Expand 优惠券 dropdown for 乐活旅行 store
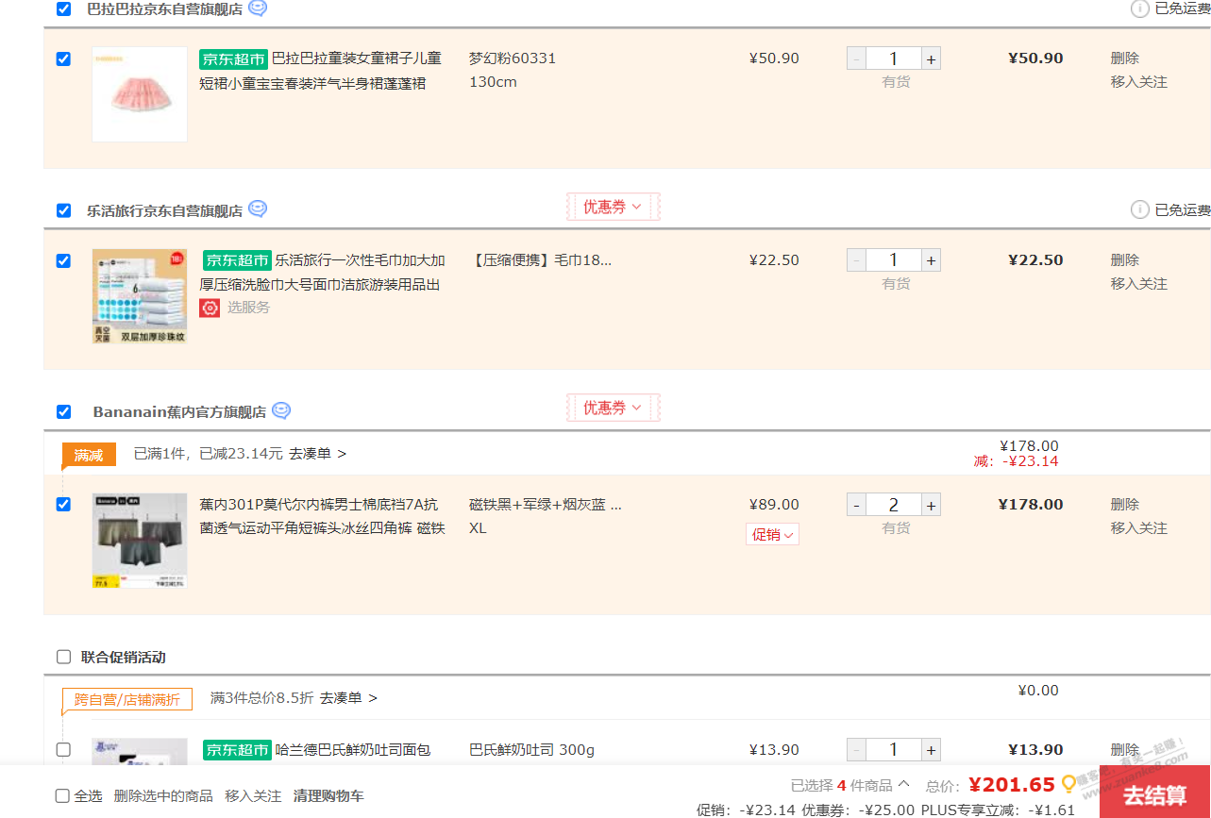 pos(613,207)
